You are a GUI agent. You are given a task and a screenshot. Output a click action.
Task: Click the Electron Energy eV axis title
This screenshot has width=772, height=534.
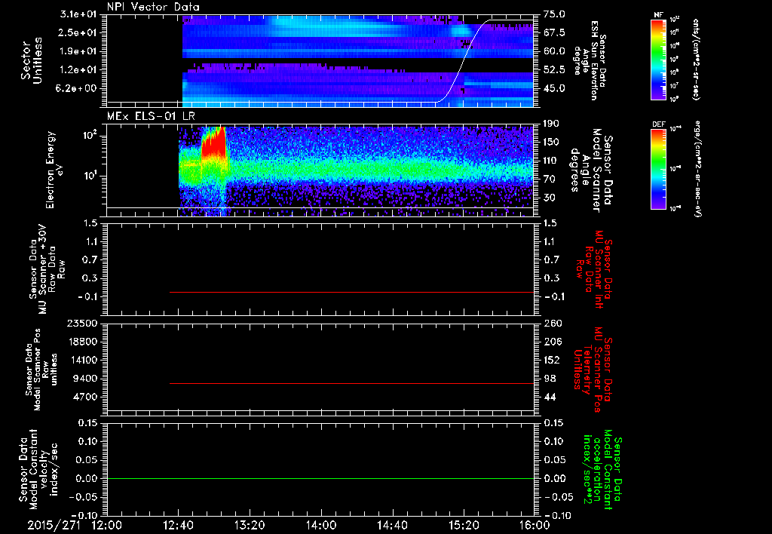(56, 170)
